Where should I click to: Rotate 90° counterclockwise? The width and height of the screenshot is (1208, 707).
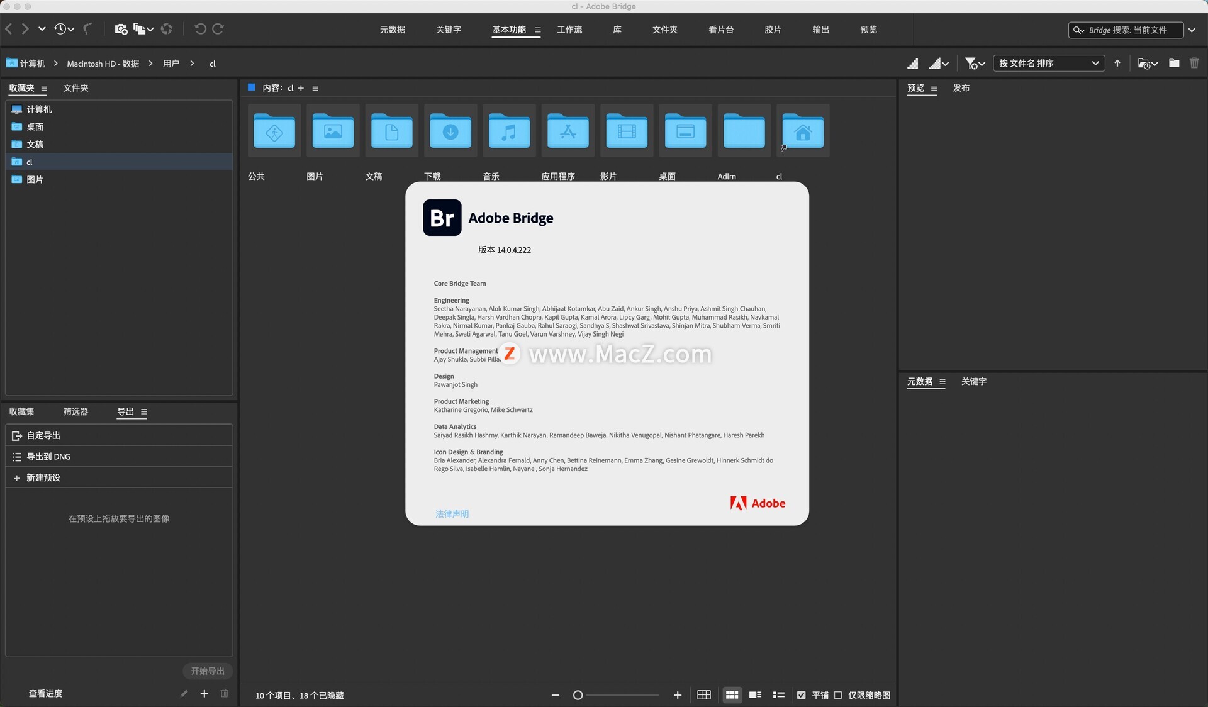(200, 29)
